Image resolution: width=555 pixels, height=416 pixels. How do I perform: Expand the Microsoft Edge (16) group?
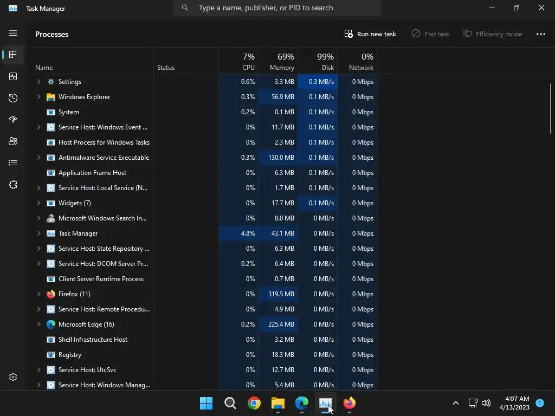(38, 324)
